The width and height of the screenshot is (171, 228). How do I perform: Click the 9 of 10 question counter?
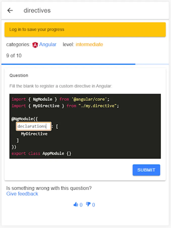[x=14, y=55]
